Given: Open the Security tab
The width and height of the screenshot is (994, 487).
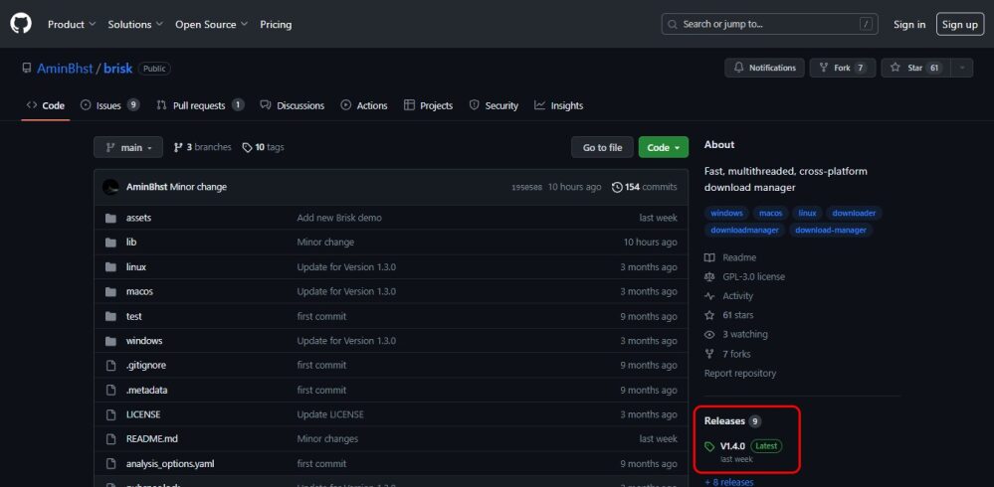Looking at the screenshot, I should coord(494,105).
